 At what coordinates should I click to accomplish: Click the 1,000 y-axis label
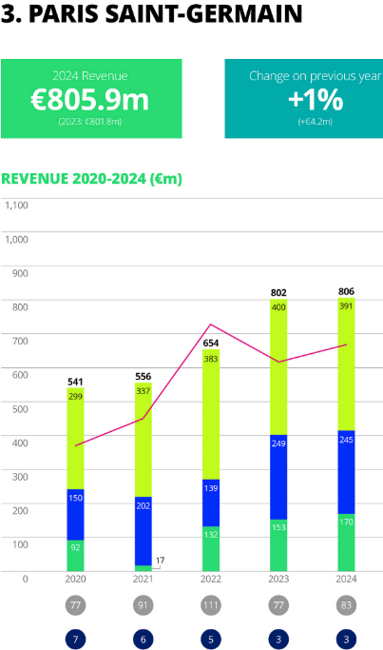[16, 239]
